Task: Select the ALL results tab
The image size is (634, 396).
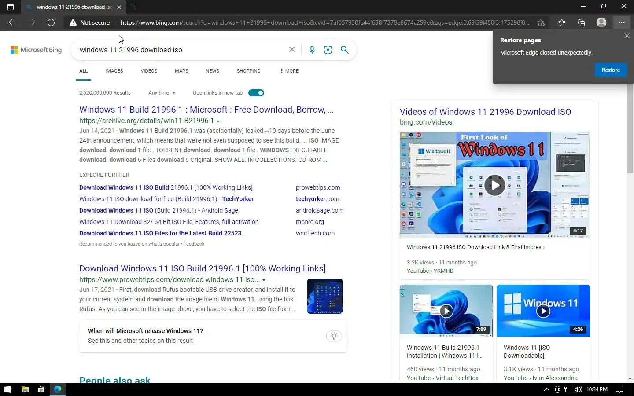Action: pos(83,71)
